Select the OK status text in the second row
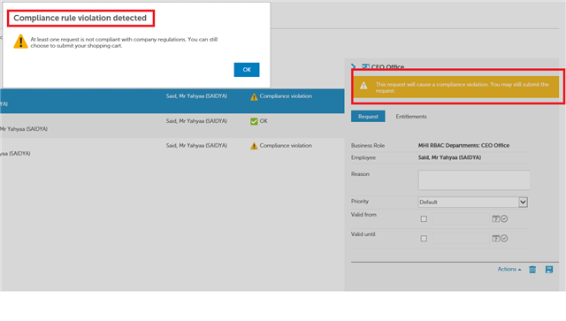The image size is (566, 321). click(x=264, y=121)
